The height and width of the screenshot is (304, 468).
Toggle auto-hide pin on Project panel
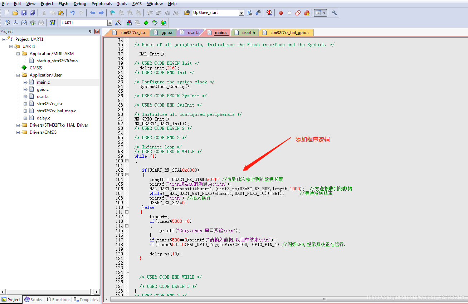(90, 31)
